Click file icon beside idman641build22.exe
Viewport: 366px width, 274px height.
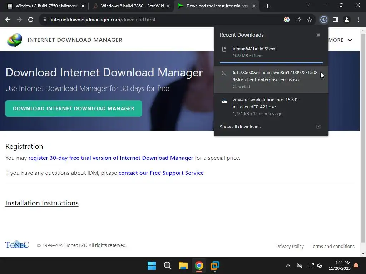coord(224,49)
